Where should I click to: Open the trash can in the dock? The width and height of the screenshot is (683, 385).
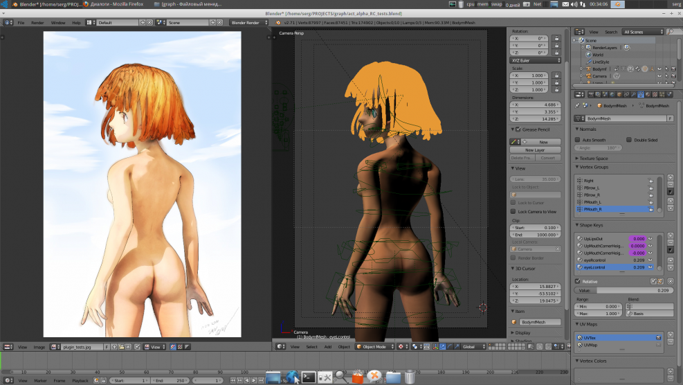point(410,377)
